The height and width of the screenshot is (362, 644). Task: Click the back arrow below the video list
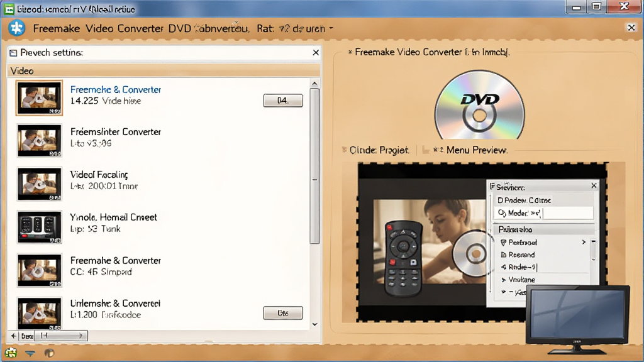tap(14, 336)
